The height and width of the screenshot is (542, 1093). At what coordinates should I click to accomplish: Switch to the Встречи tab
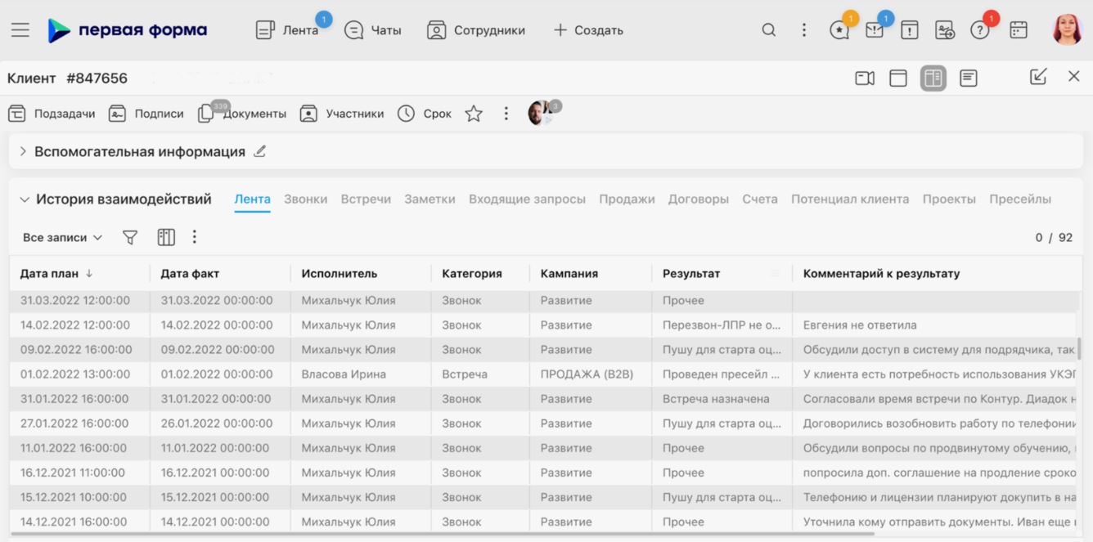point(366,199)
